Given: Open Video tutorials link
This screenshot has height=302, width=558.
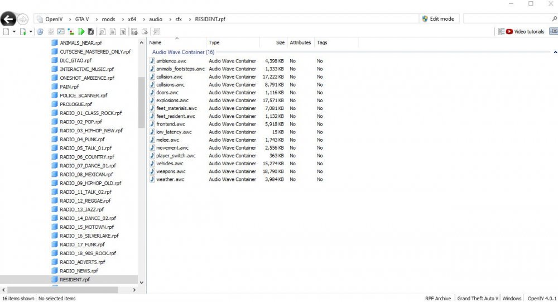Looking at the screenshot, I should (x=525, y=32).
